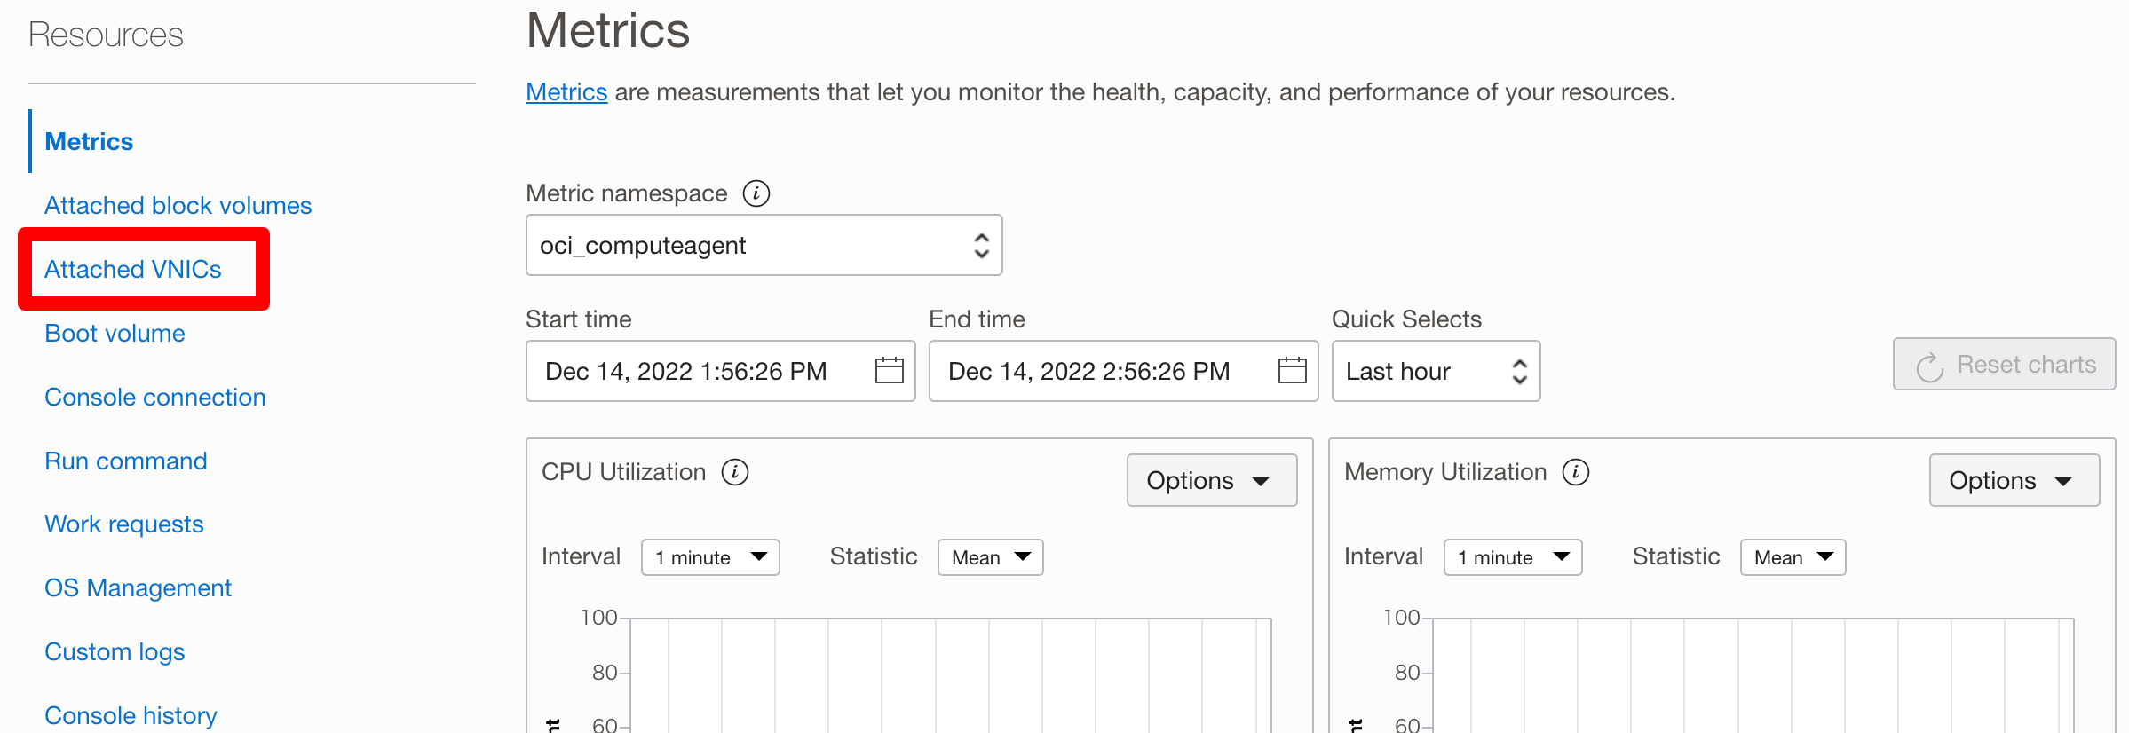Click the Metric namespace info icon

[x=756, y=193]
